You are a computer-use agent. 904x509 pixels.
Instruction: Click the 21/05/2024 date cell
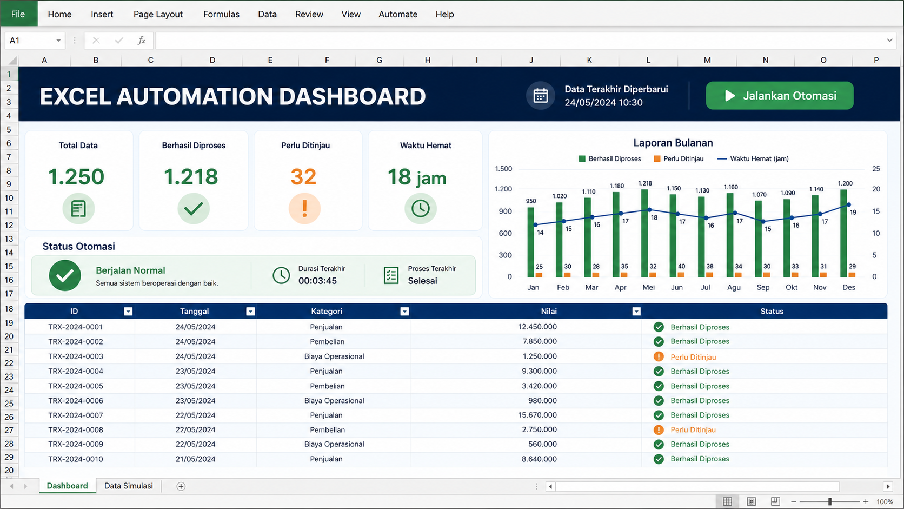point(196,459)
